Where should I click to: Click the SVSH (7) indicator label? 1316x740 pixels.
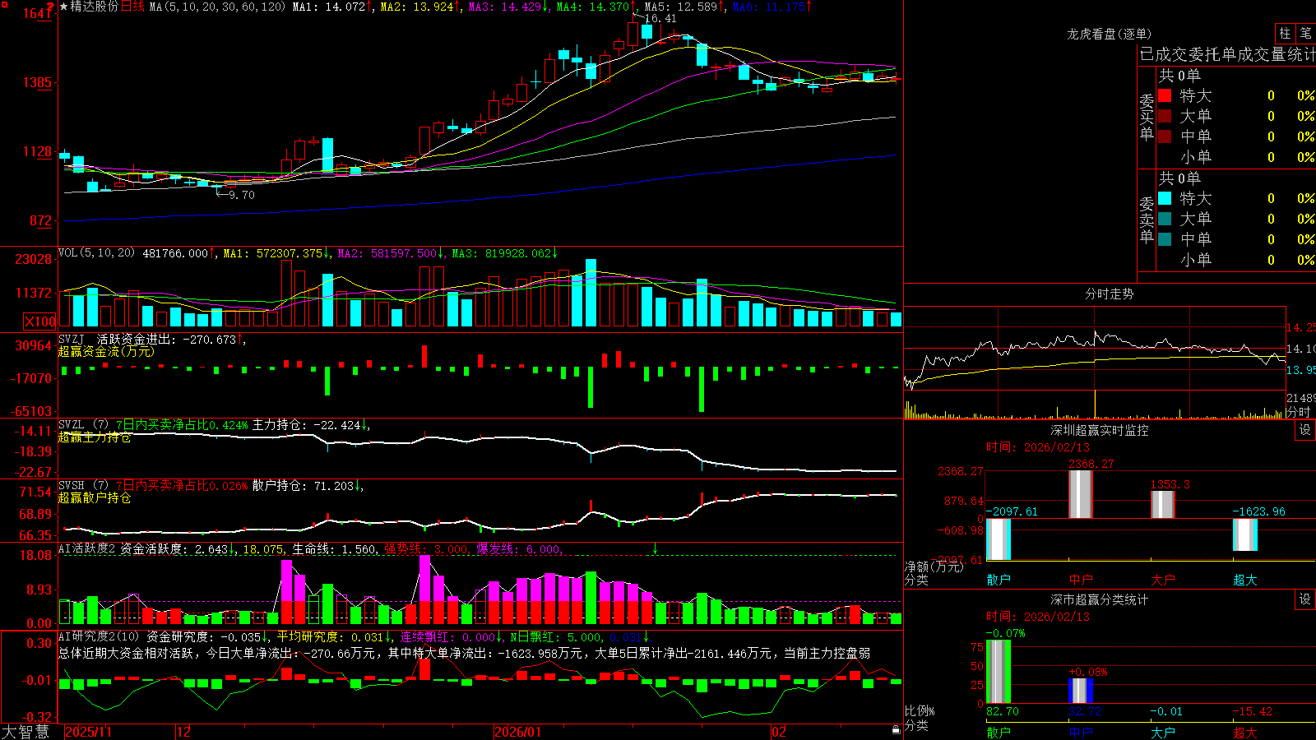tap(83, 486)
